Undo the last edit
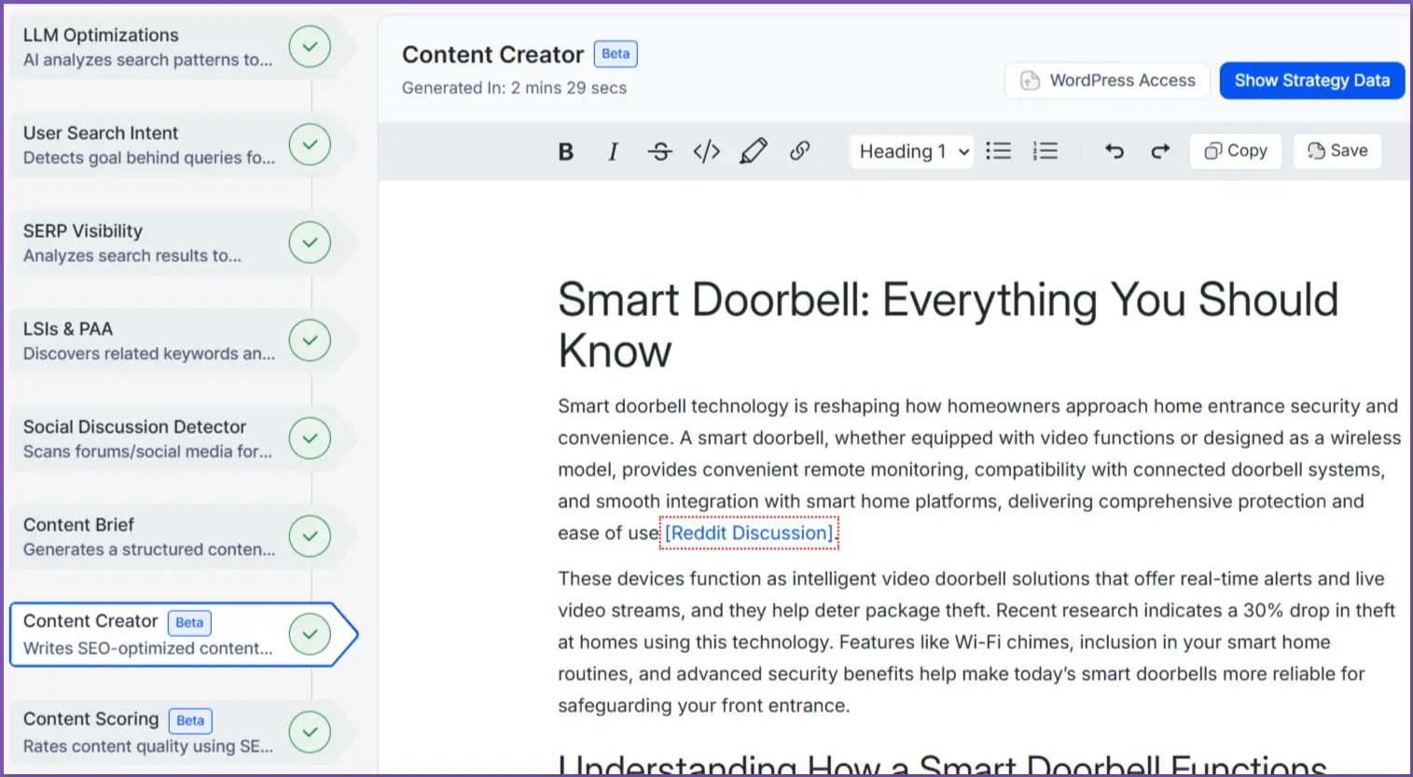 (x=1115, y=151)
